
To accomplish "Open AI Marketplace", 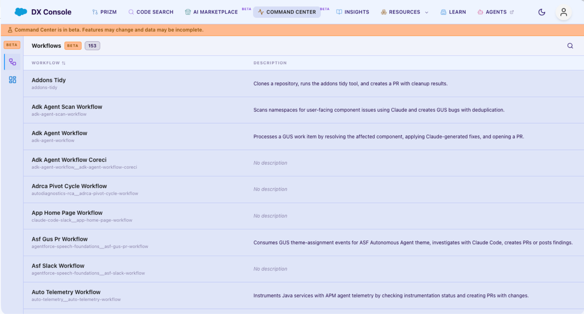I will click(211, 12).
